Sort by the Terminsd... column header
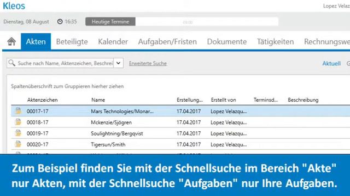 266,100
